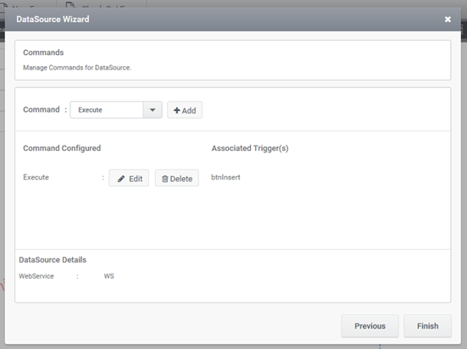Go back with the Previous button
This screenshot has height=349, width=467.
coord(370,326)
